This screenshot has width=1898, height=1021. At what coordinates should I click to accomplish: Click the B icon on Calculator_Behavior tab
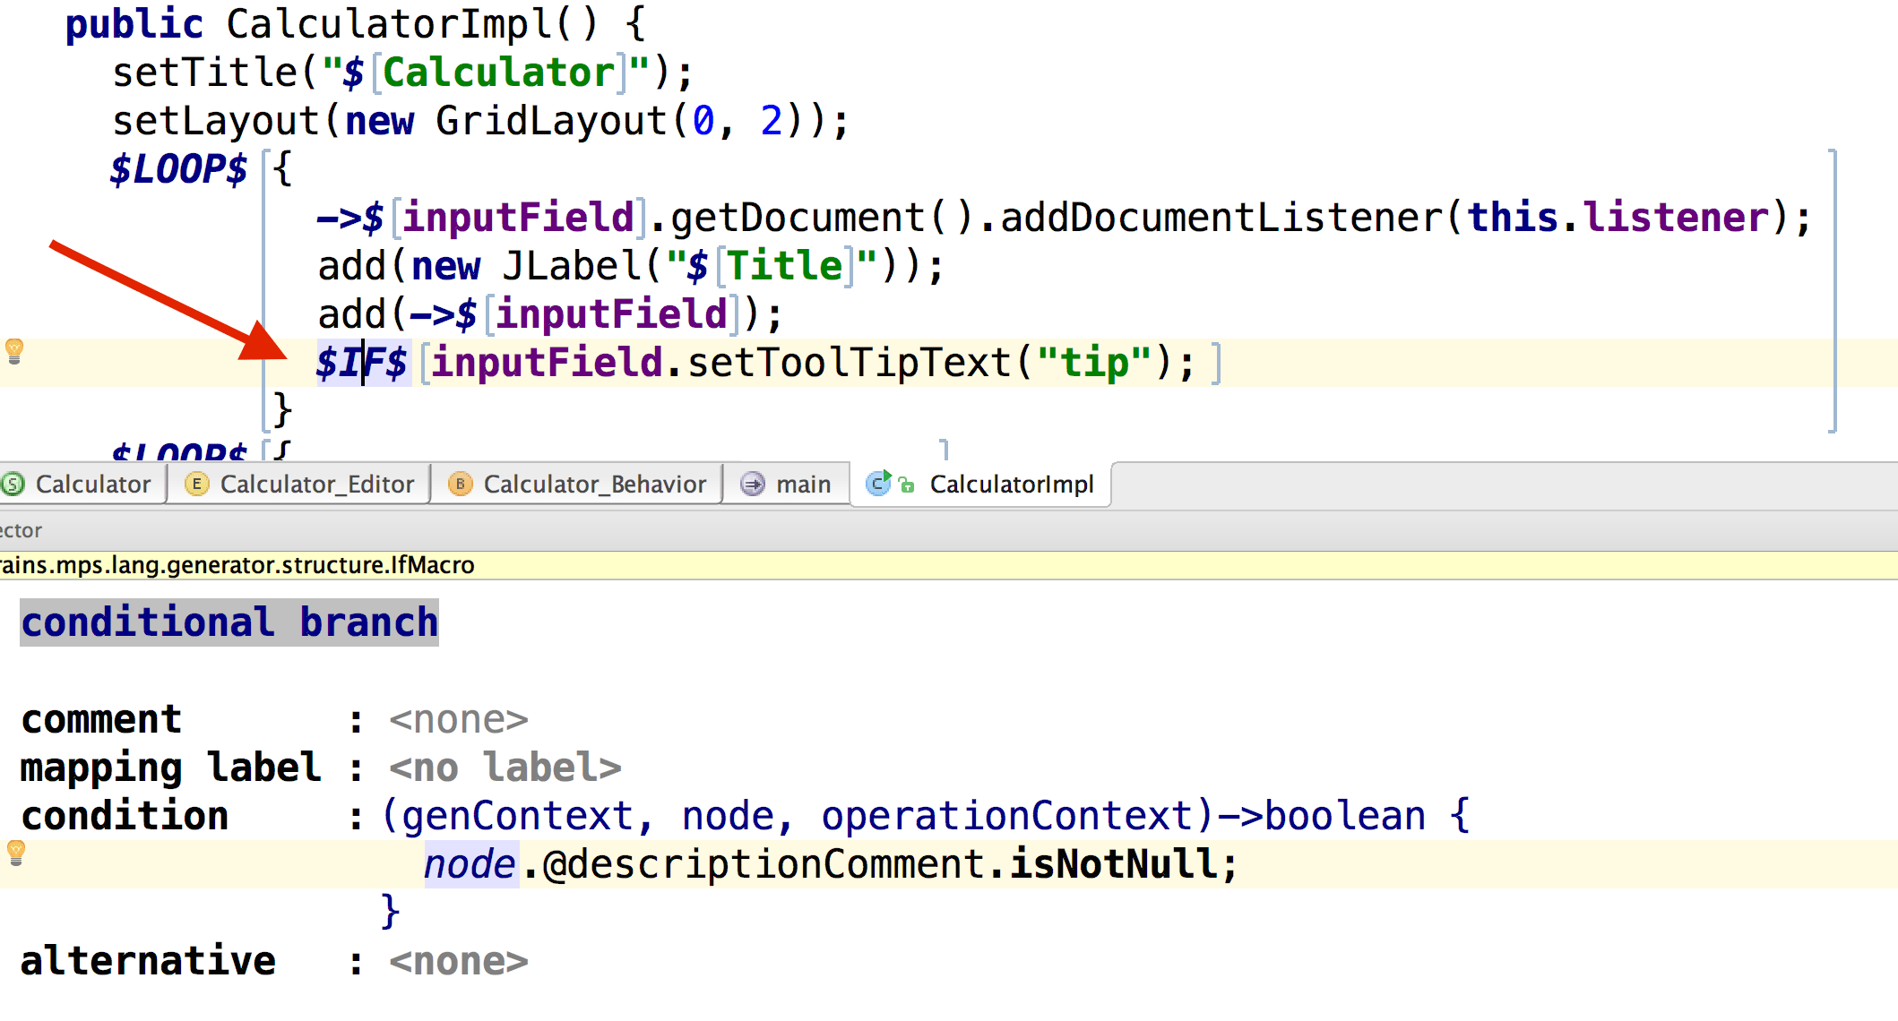click(461, 484)
